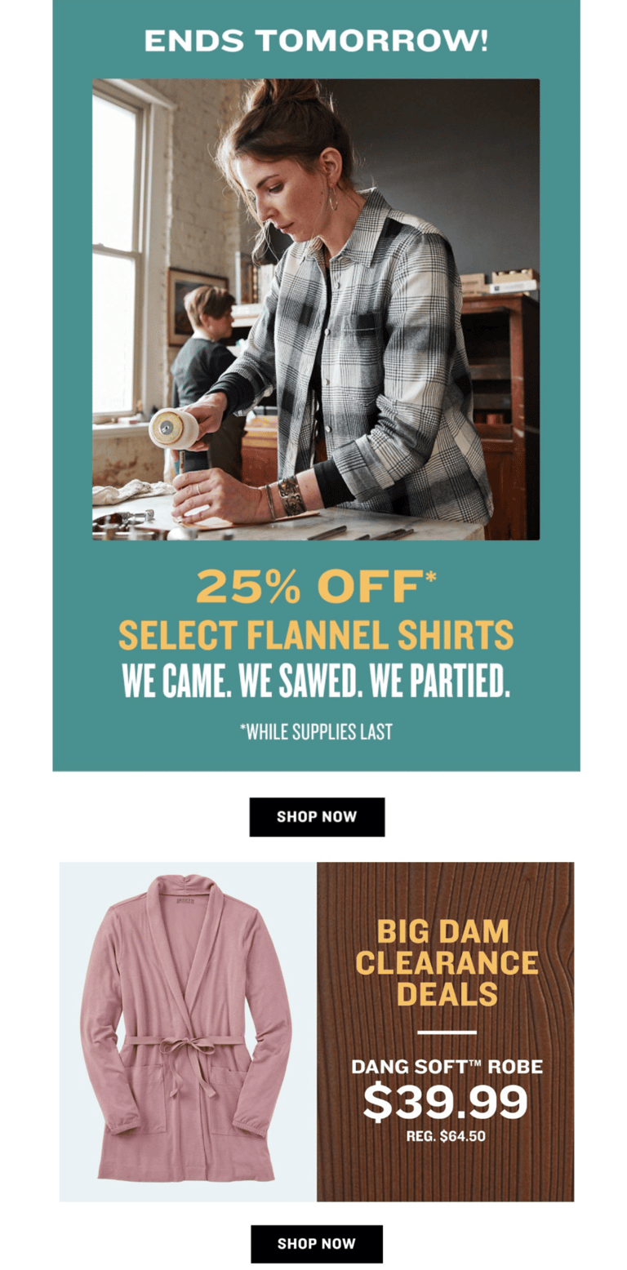Click the REG. $64.50 regular price text

(x=446, y=1135)
